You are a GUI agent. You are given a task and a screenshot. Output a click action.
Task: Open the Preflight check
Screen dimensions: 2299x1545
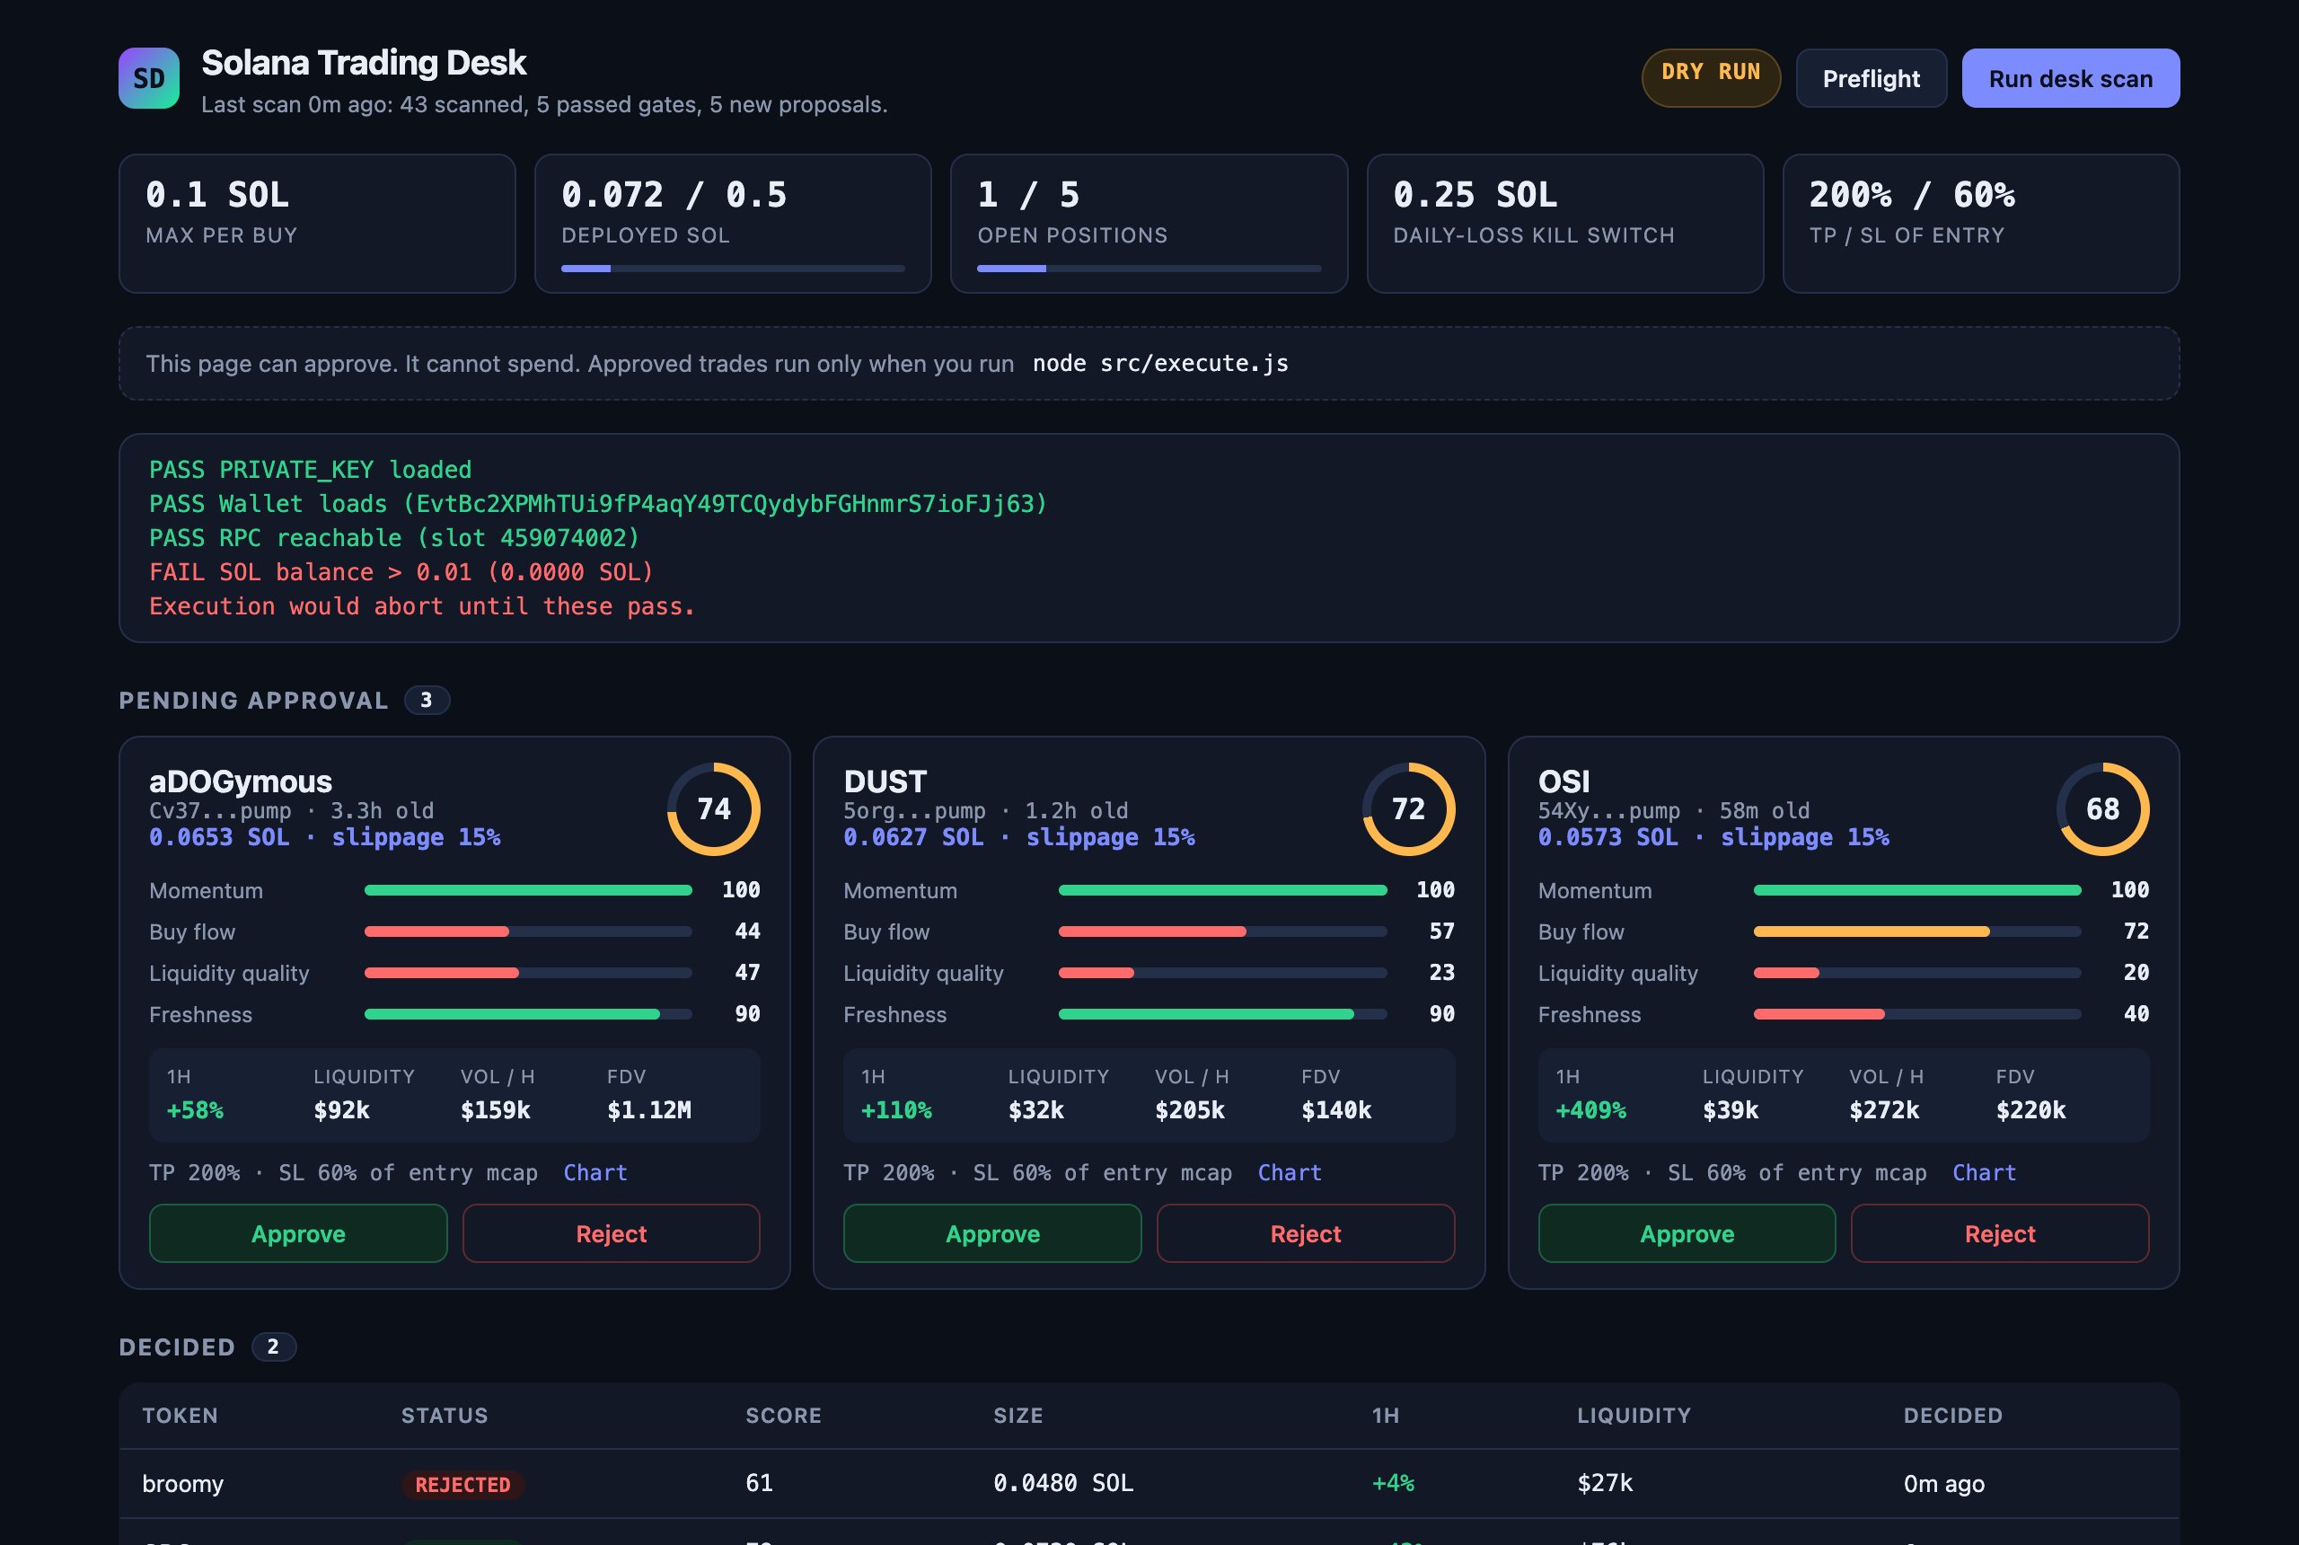click(1871, 78)
